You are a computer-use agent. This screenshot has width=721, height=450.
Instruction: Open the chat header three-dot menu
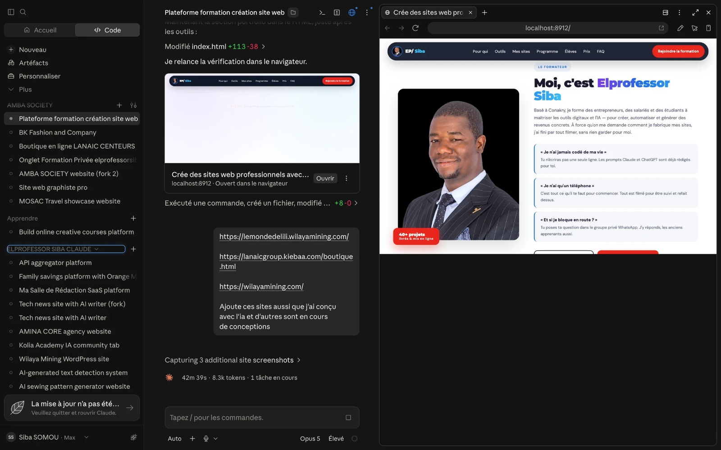click(x=367, y=13)
